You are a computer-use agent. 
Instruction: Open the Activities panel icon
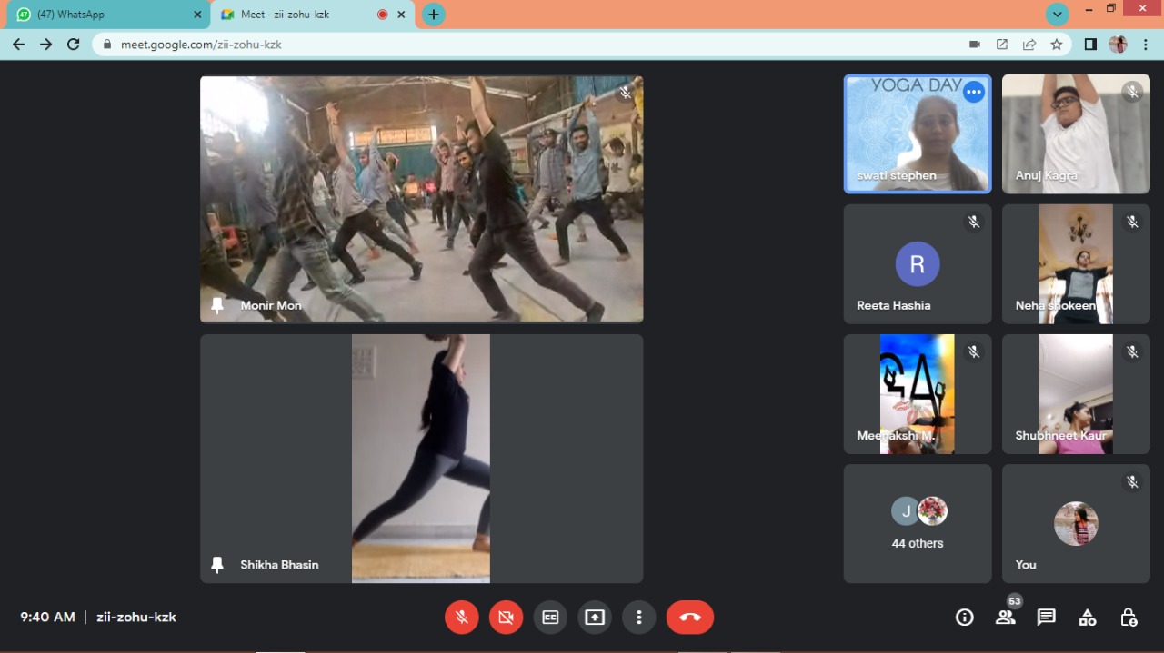pyautogui.click(x=1087, y=618)
